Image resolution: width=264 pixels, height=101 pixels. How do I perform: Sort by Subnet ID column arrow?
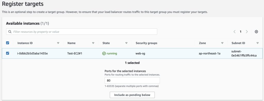click(x=258, y=43)
